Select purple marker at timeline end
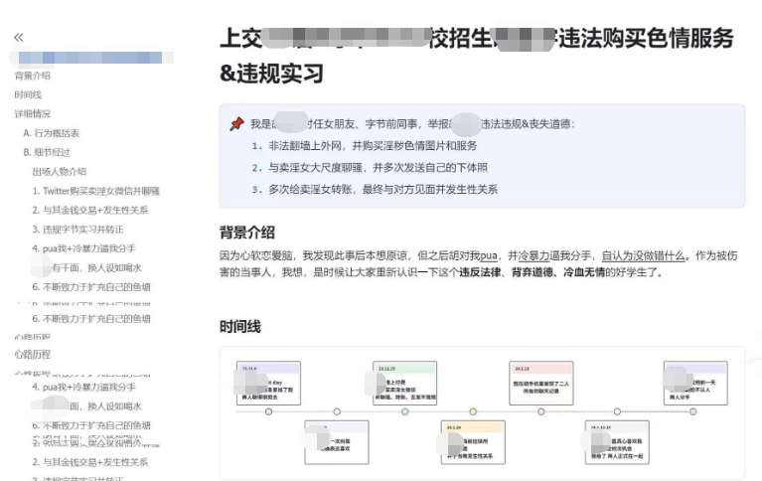The image size is (762, 481). [693, 411]
